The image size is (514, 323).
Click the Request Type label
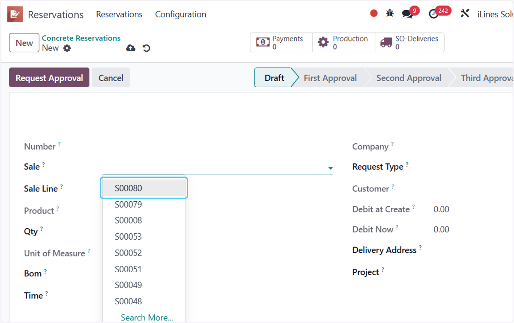378,167
